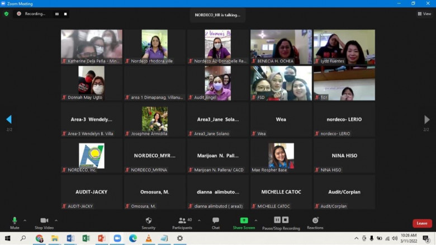Go to next gallery page with right arrow
The height and width of the screenshot is (245, 436).
426,119
